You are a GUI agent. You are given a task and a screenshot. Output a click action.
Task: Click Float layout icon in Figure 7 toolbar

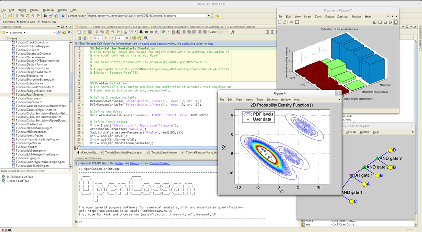coord(391,22)
